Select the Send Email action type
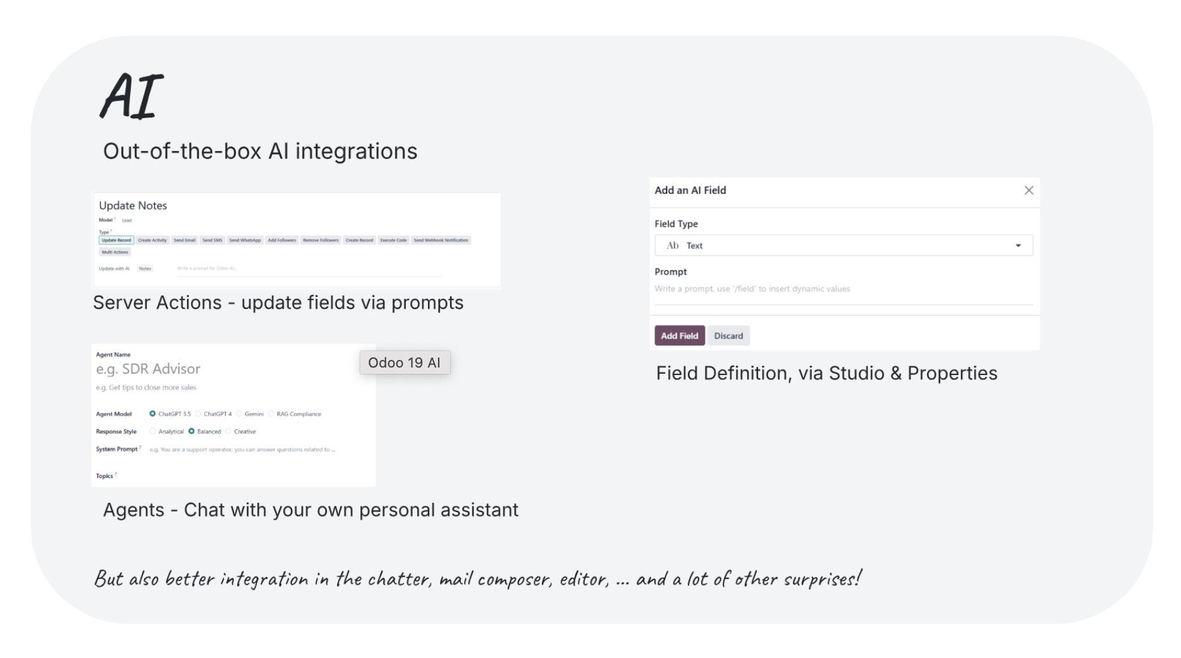The height and width of the screenshot is (658, 1181). 185,240
